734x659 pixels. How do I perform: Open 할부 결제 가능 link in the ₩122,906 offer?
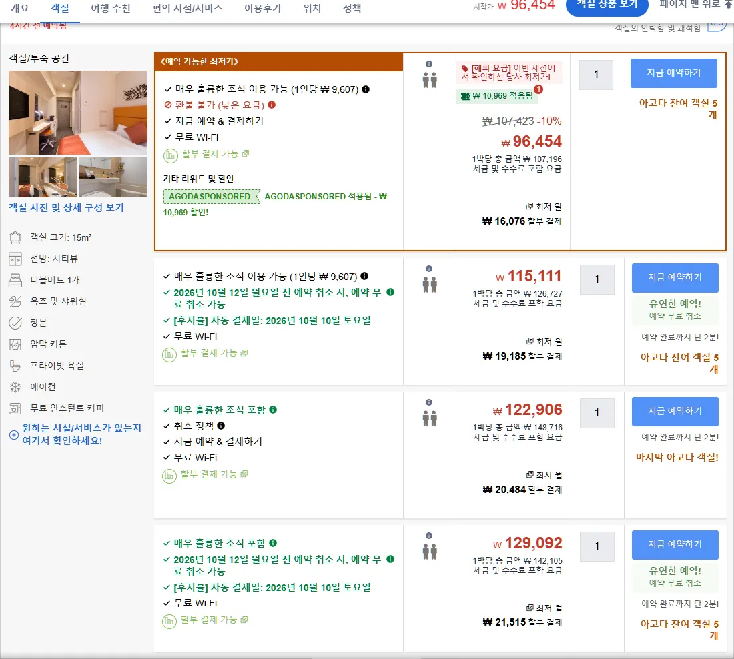214,474
